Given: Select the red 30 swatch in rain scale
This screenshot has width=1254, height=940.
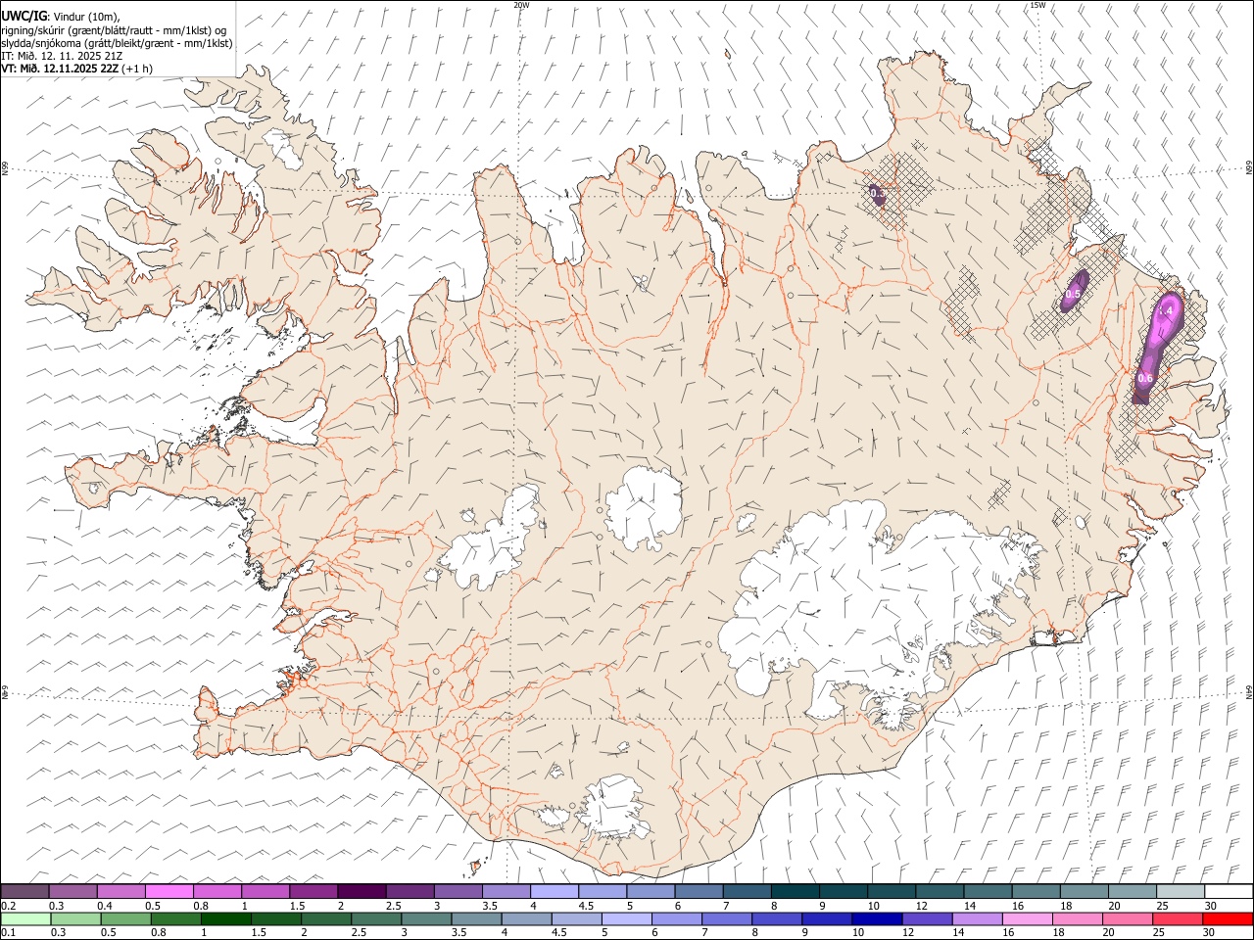Looking at the screenshot, I should point(1228,919).
